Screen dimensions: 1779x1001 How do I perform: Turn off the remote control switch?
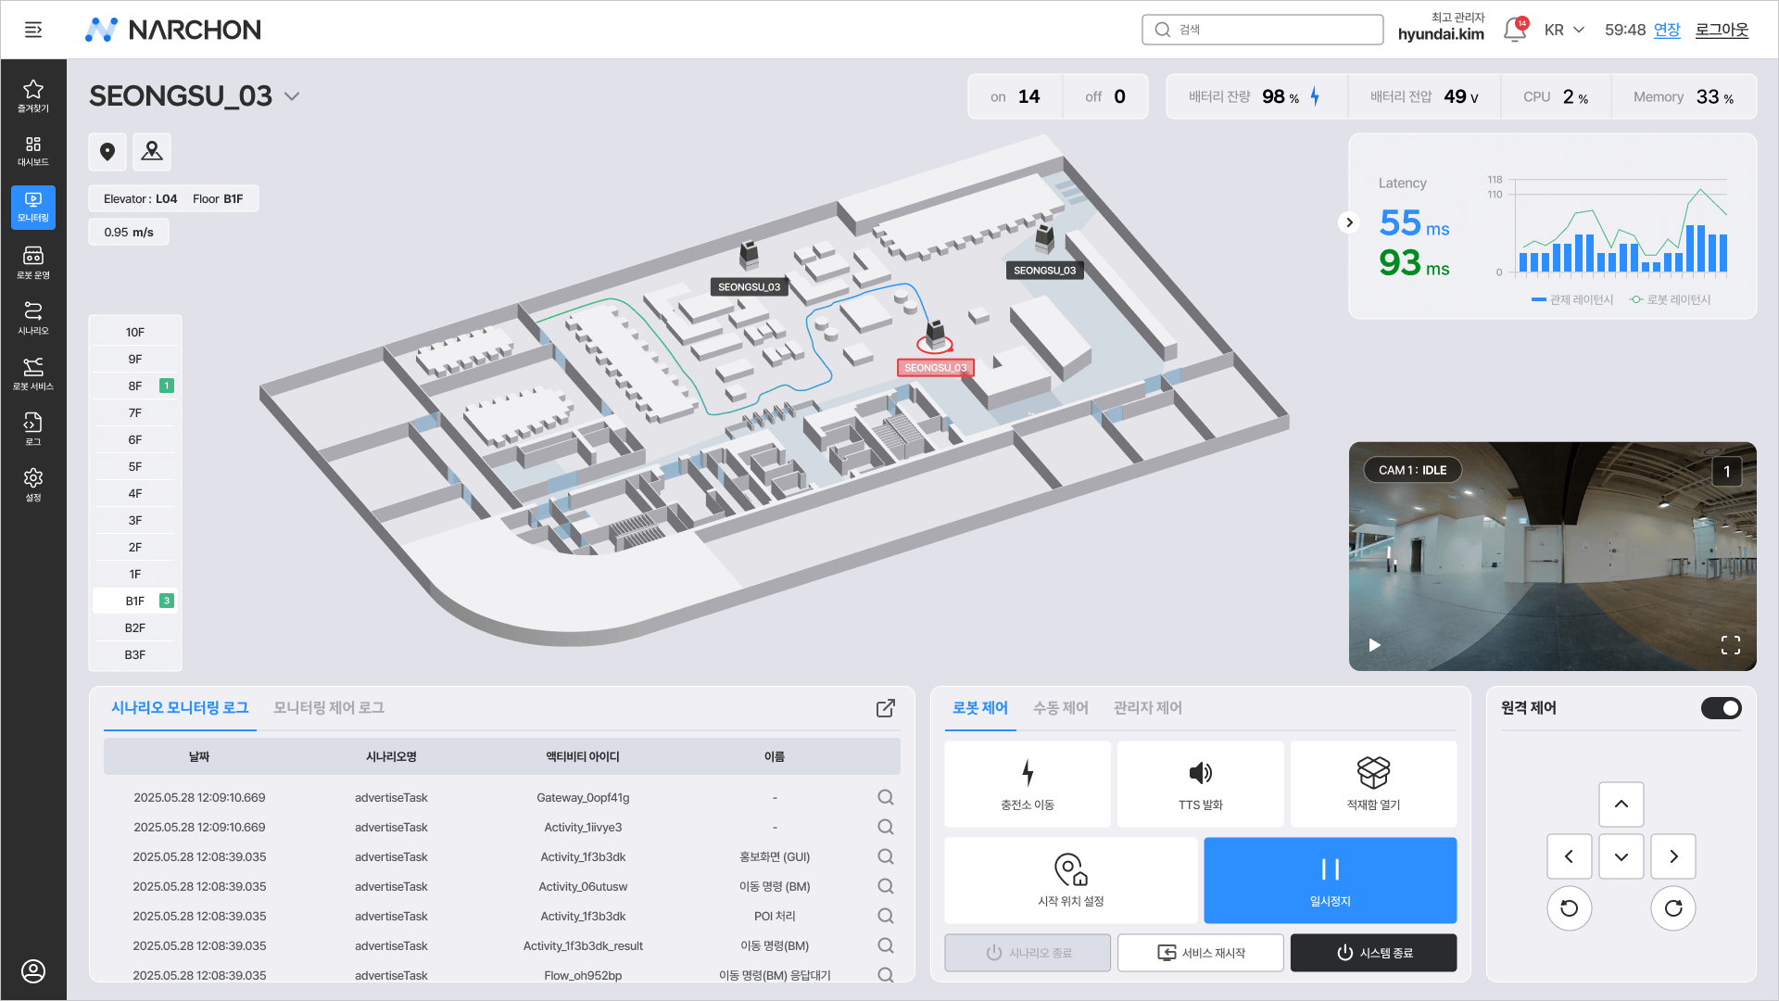(1722, 708)
